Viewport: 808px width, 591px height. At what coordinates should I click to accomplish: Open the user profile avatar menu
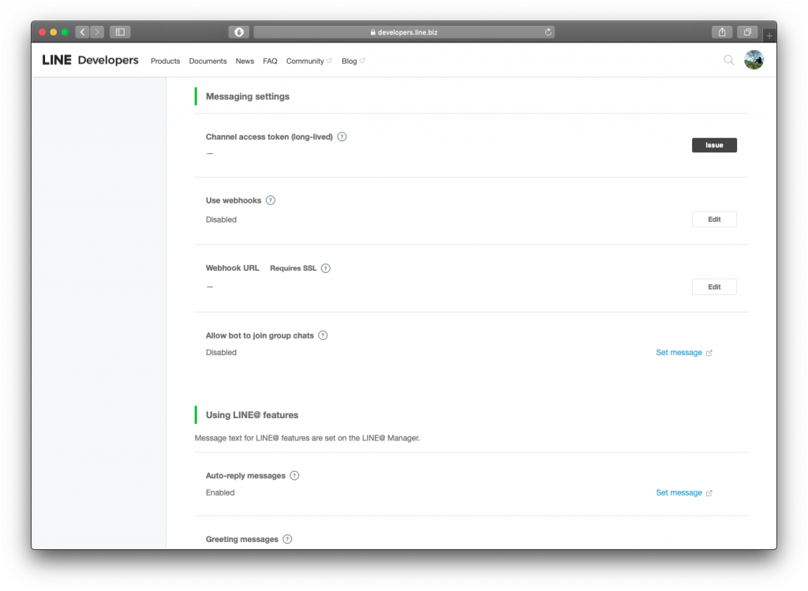pyautogui.click(x=754, y=60)
